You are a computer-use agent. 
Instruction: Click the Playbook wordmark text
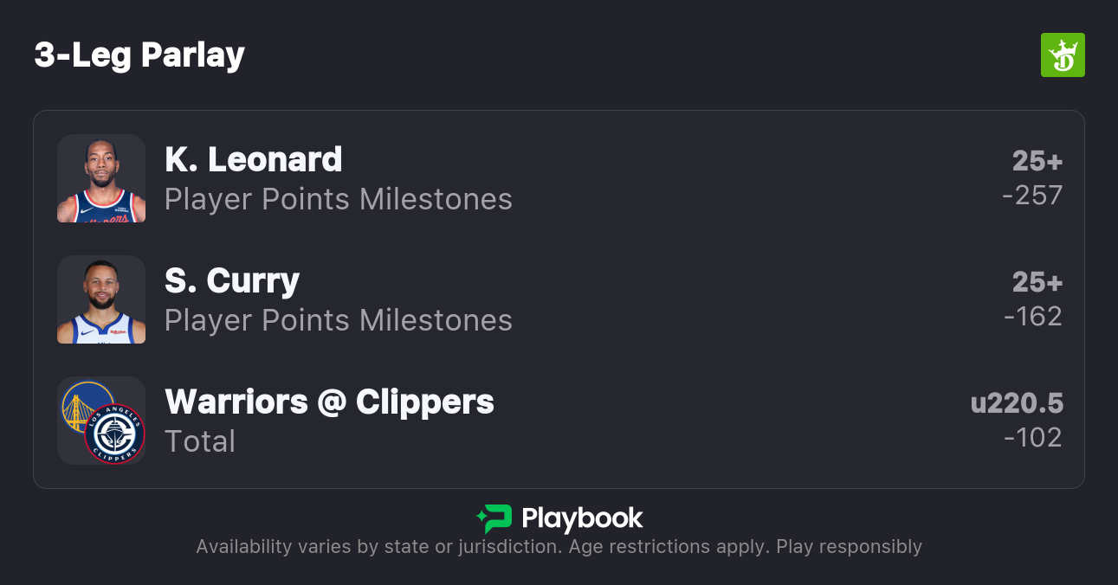582,518
